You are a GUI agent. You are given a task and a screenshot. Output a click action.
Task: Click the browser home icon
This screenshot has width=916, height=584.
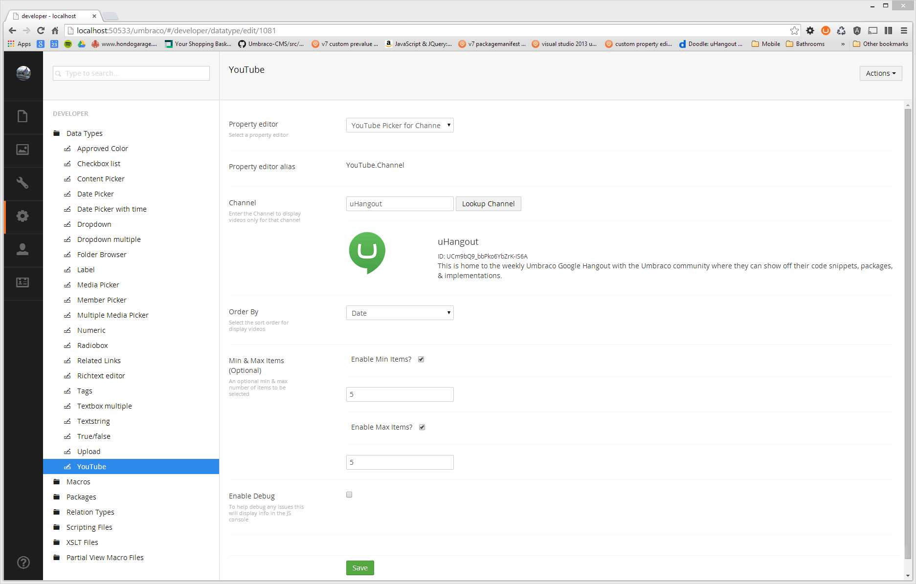click(x=55, y=30)
